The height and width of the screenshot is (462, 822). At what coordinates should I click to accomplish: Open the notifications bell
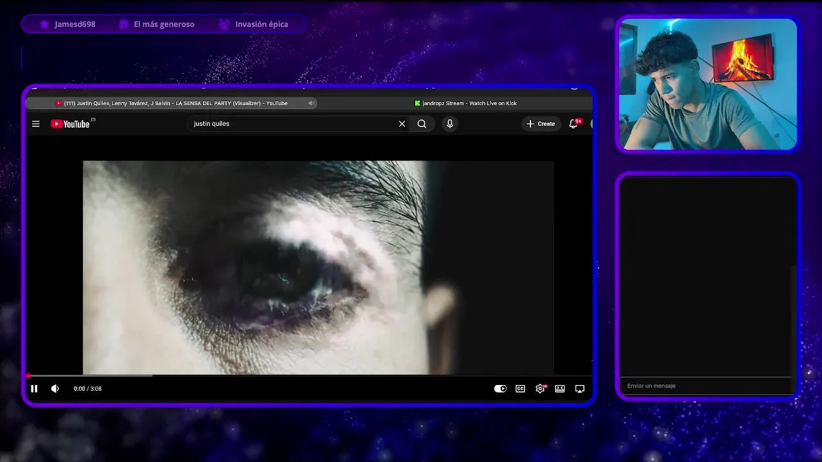pos(574,123)
